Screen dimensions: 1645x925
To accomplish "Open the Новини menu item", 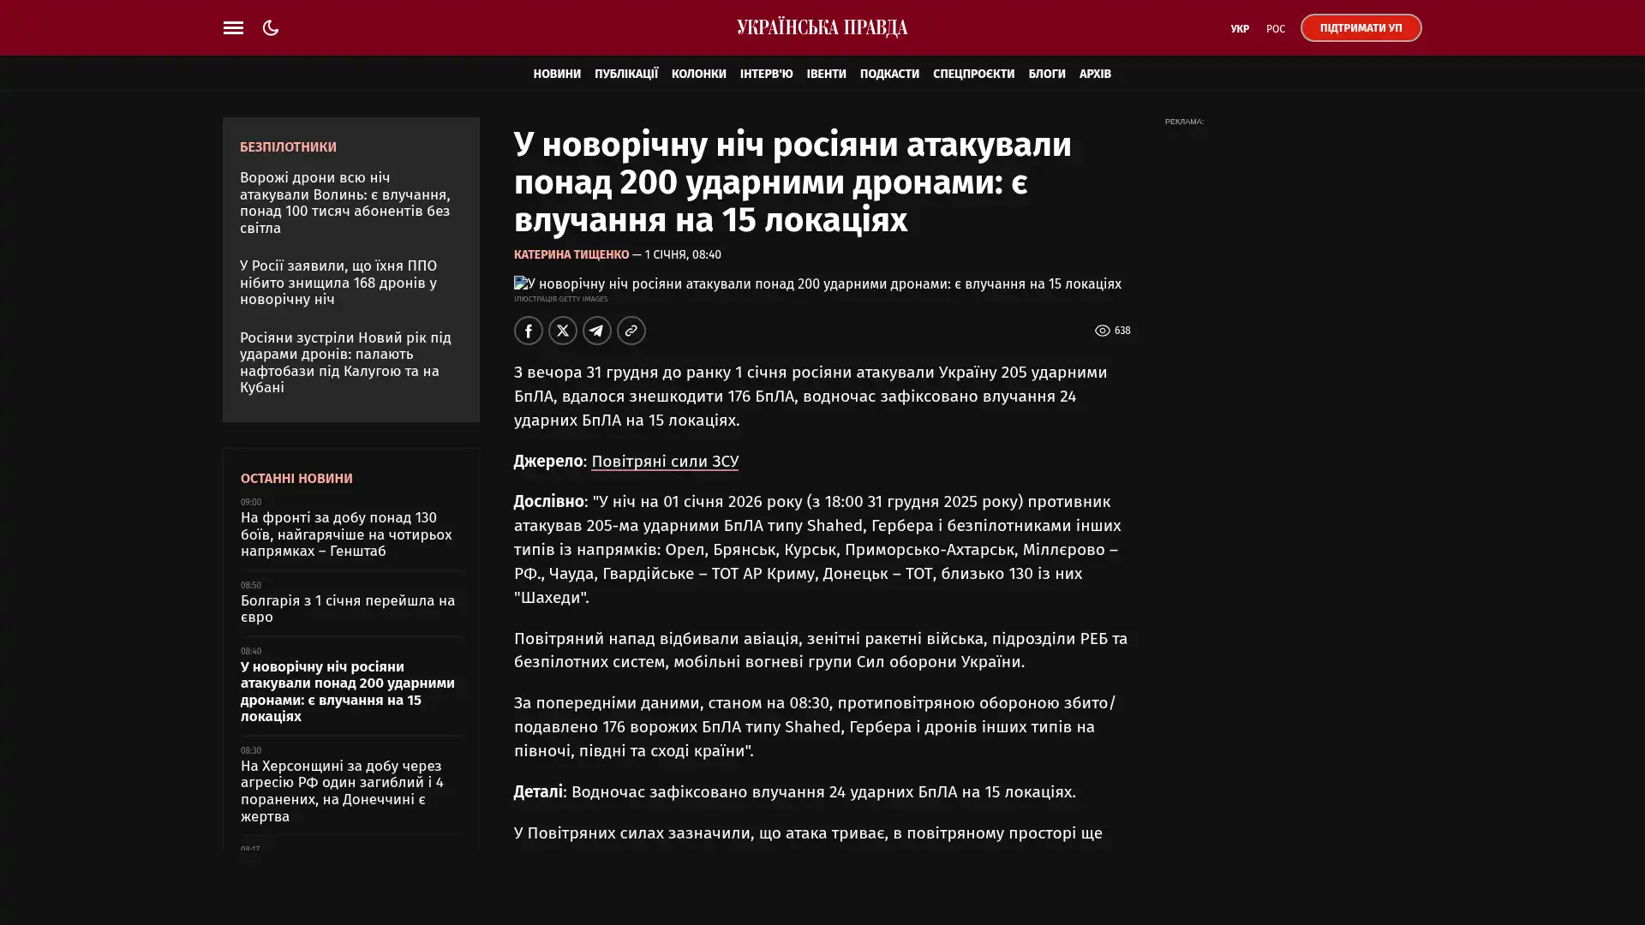I will coord(556,74).
